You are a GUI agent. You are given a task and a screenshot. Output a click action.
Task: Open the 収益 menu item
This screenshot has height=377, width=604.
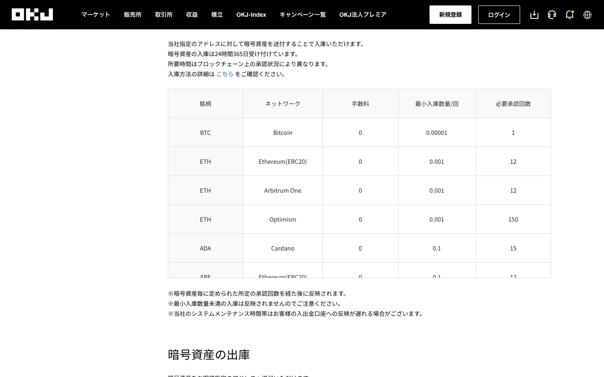(x=192, y=15)
